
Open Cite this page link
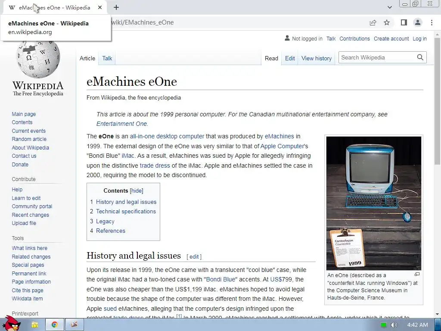[27, 290]
